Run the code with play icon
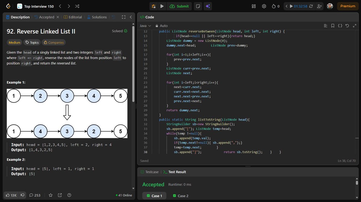The height and width of the screenshot is (202, 361). (x=162, y=6)
